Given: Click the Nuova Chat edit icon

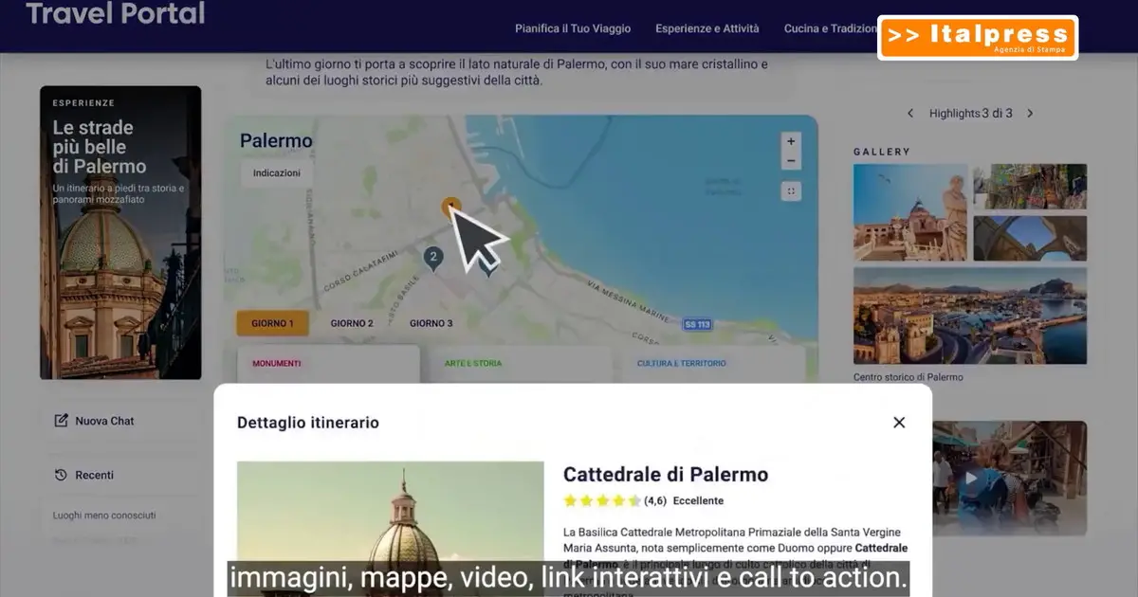Looking at the screenshot, I should [x=62, y=421].
